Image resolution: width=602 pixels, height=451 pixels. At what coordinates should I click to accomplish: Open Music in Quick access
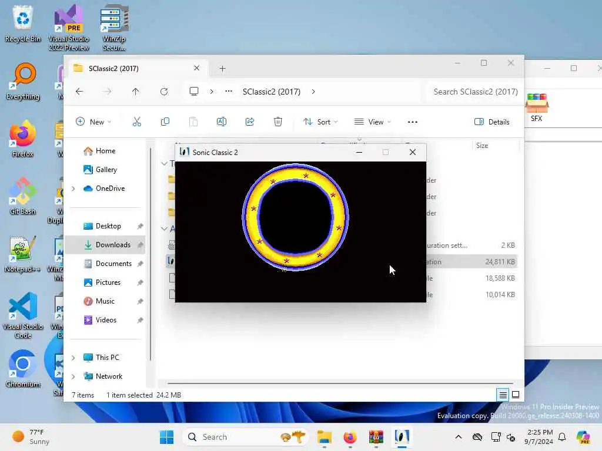pyautogui.click(x=106, y=301)
